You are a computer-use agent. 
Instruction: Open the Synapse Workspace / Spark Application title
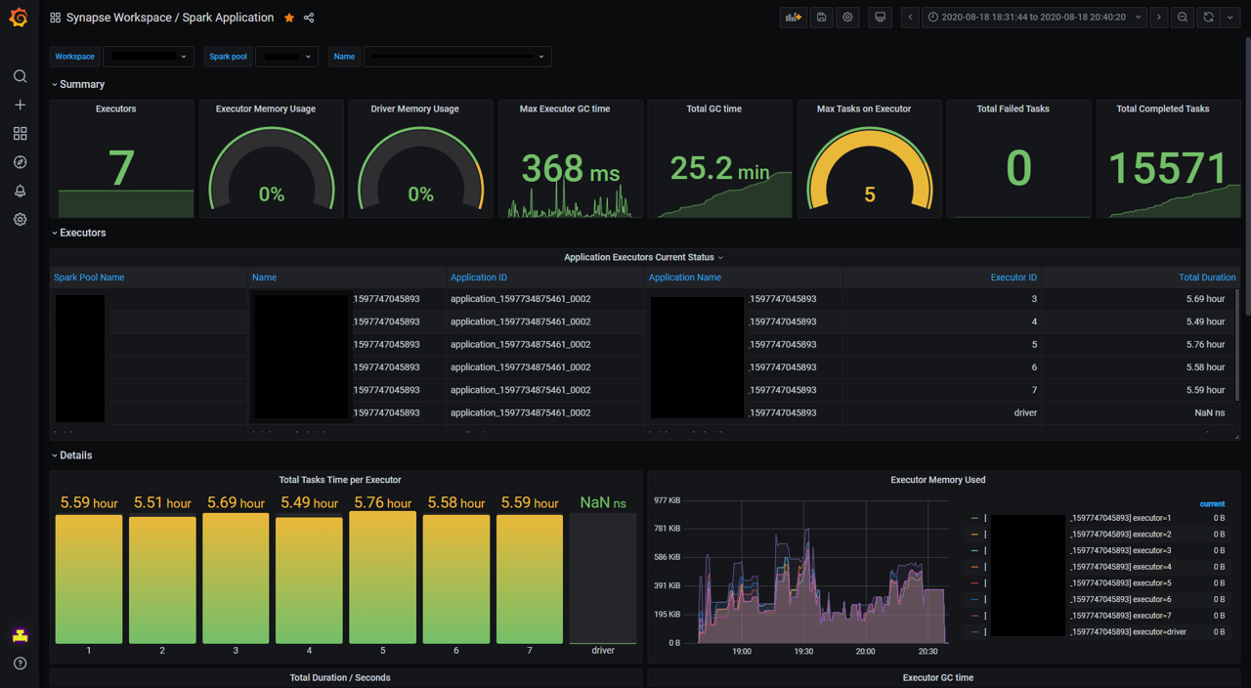coord(170,18)
